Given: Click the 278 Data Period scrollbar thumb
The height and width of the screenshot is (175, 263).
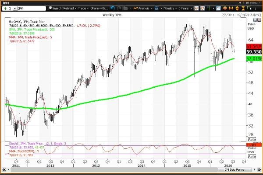Looking at the screenshot, I should click(x=235, y=170).
